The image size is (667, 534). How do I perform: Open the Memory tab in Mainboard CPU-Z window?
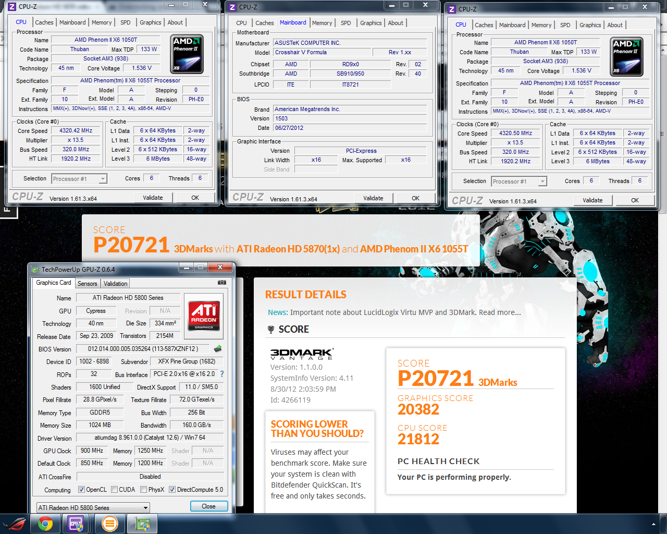322,23
